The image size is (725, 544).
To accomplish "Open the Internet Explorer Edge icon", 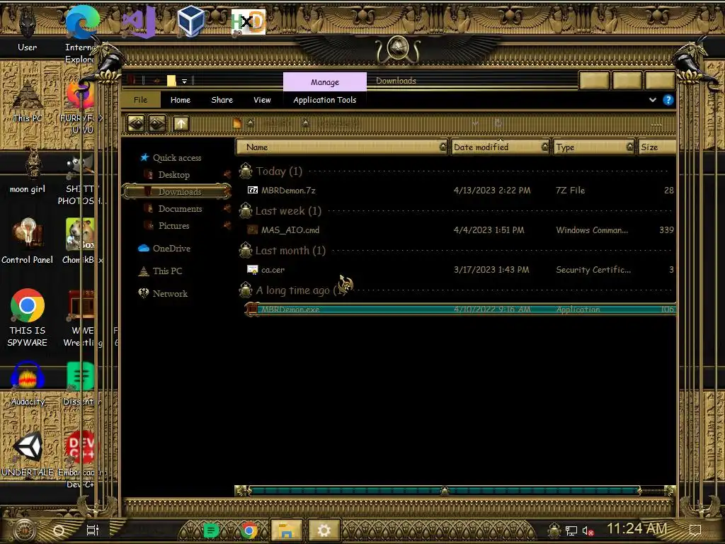I will pyautogui.click(x=82, y=28).
